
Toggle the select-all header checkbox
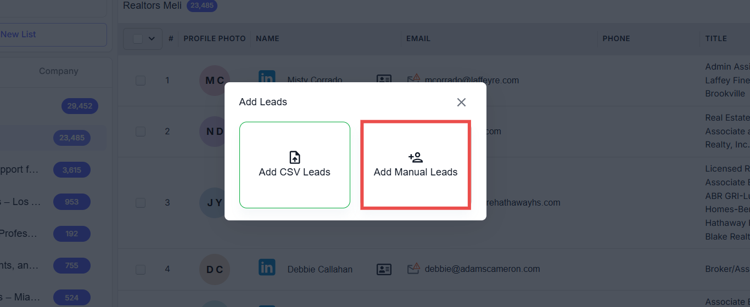coord(138,39)
